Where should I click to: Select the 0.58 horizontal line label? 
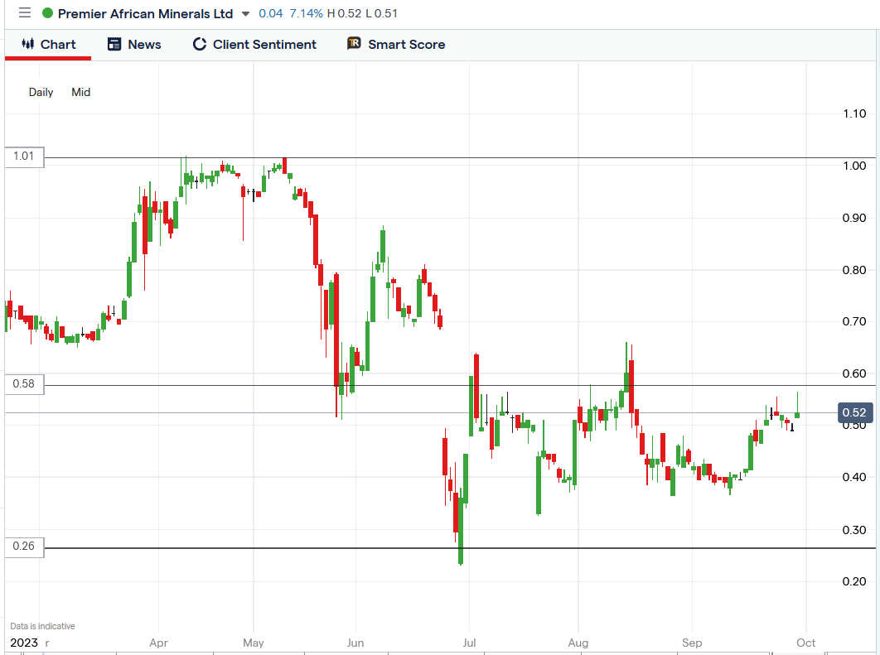point(24,383)
